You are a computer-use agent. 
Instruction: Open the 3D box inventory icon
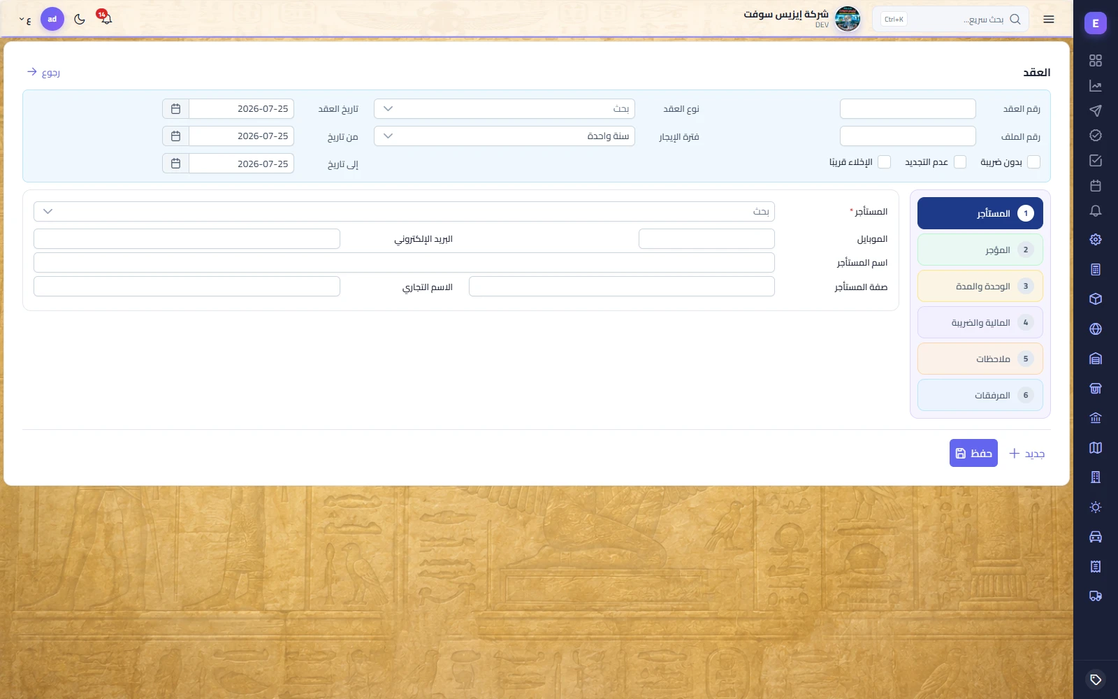[1095, 299]
